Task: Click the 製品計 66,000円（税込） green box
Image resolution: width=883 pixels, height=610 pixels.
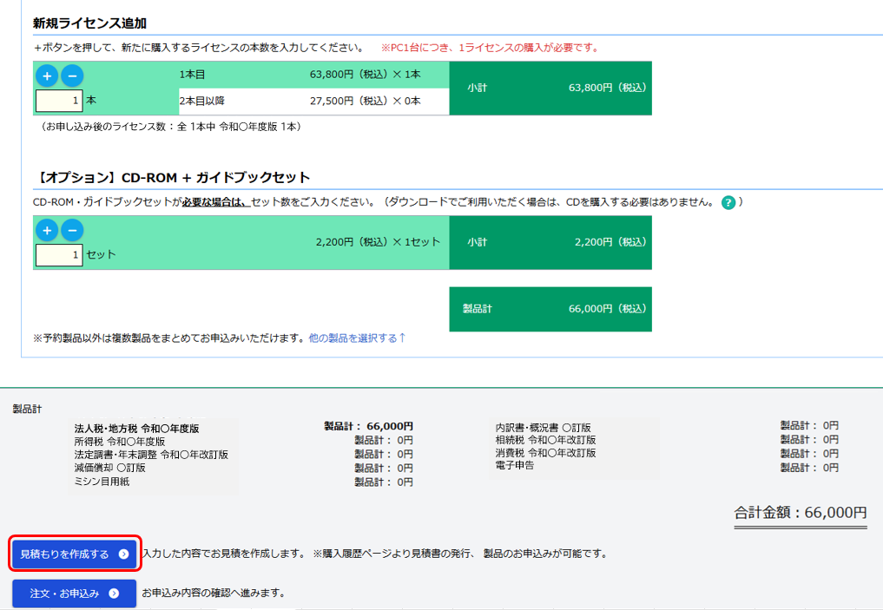Action: point(550,309)
